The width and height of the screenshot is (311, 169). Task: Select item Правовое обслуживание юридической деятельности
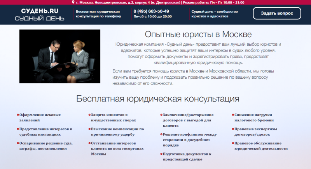point(261,146)
